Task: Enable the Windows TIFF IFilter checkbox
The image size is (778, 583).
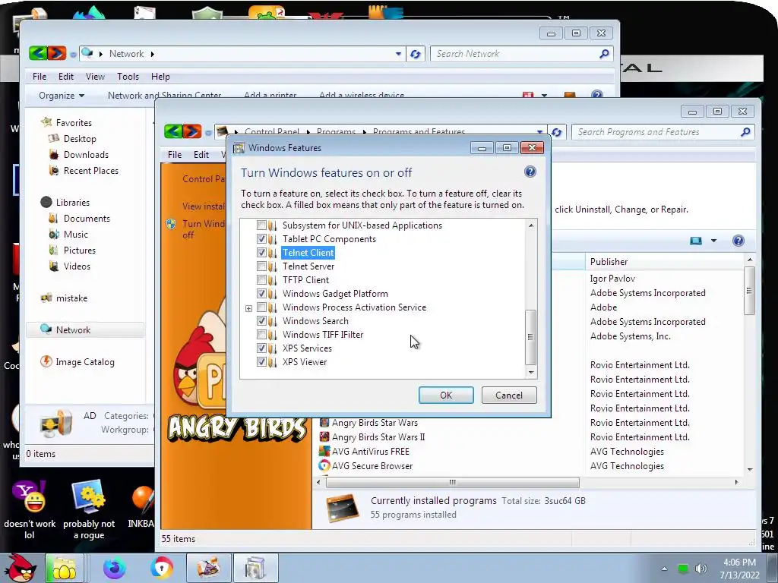Action: (261, 335)
